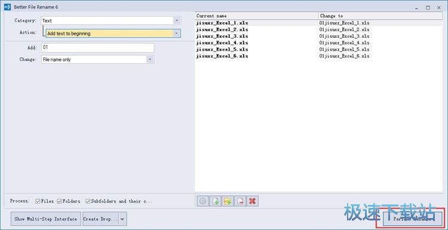Minimize the Better File Rename window
This screenshot has height=230, width=448.
click(x=417, y=8)
